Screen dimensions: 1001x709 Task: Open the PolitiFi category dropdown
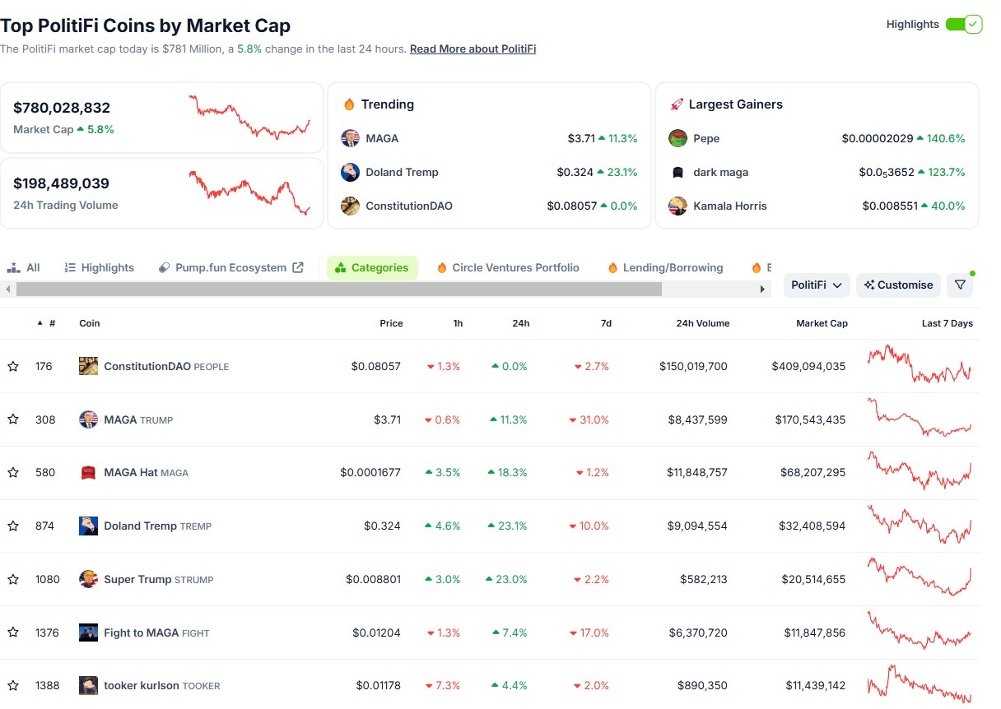(817, 285)
